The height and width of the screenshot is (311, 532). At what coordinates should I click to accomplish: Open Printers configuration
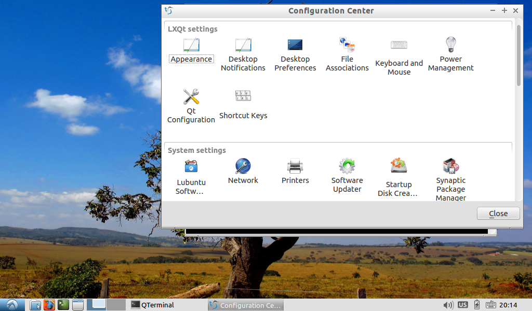[x=295, y=171]
